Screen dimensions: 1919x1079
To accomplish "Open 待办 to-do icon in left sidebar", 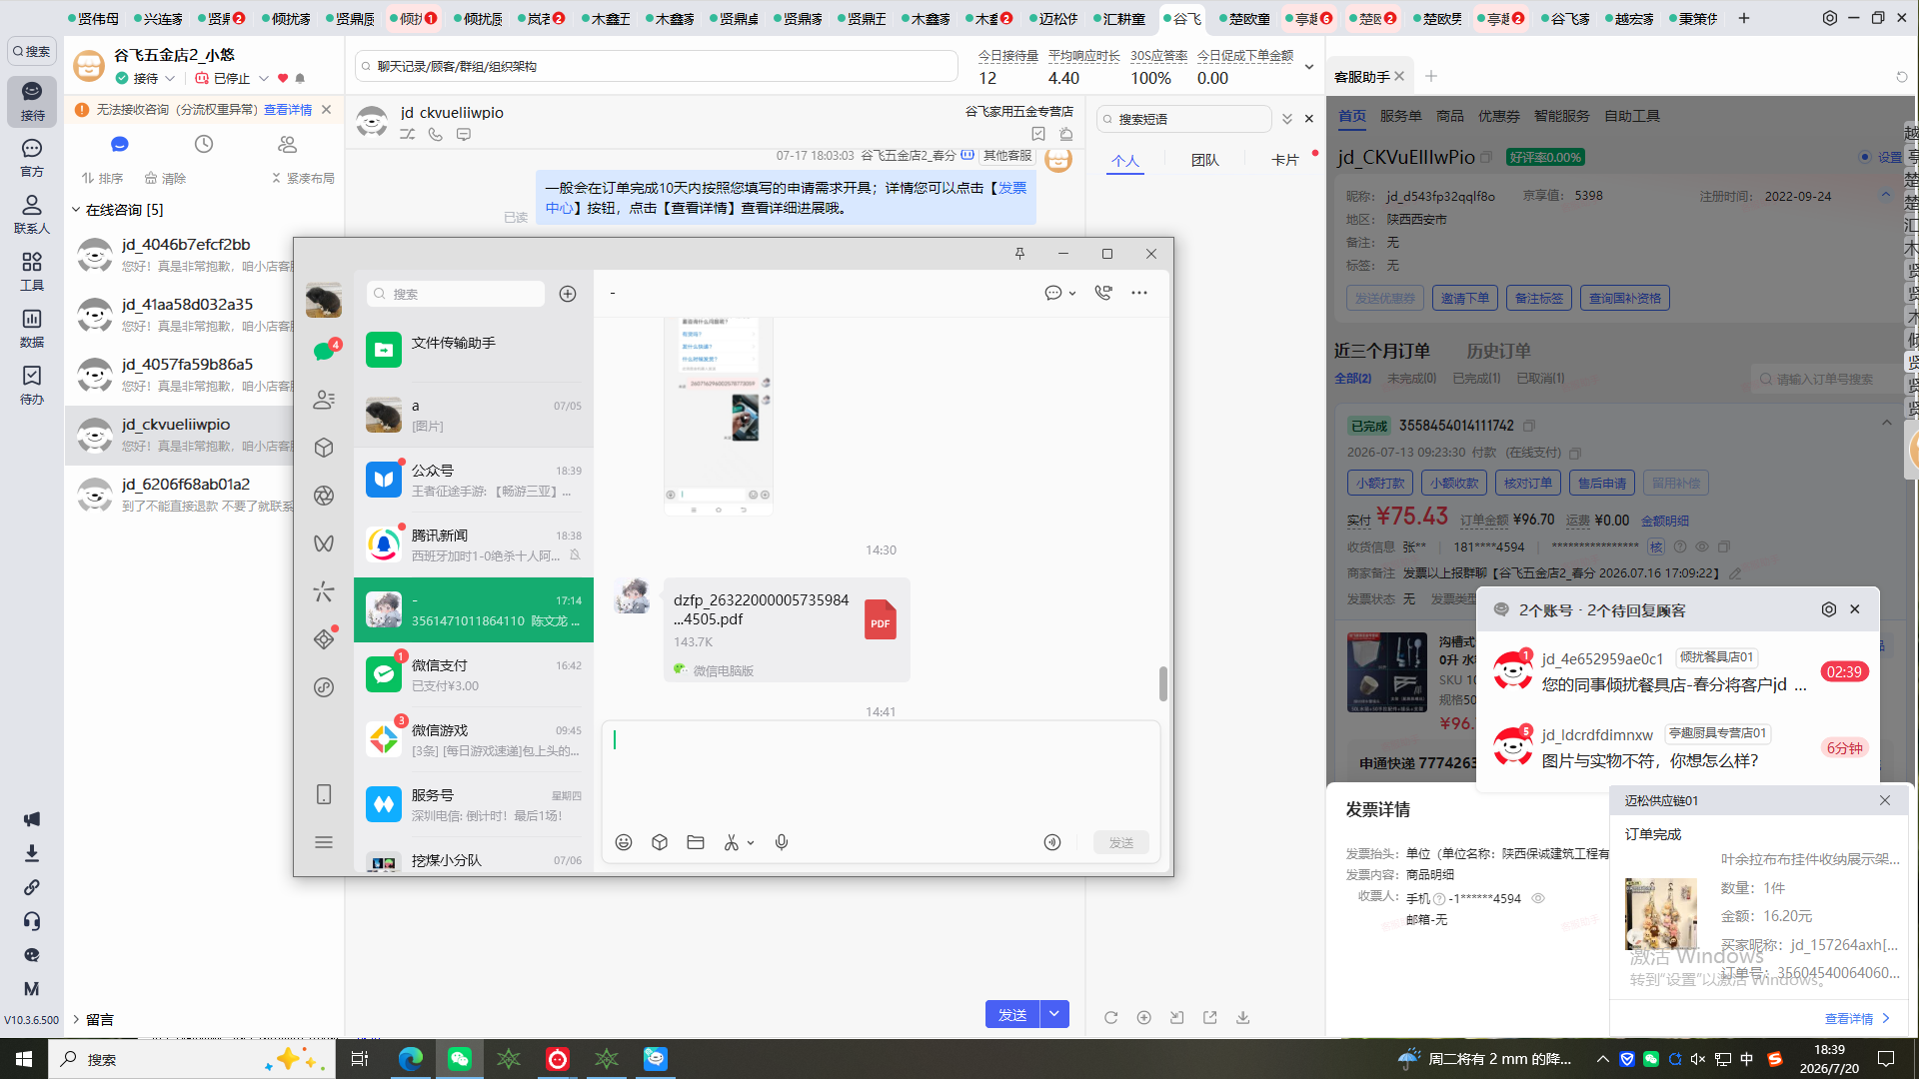I will 32,384.
